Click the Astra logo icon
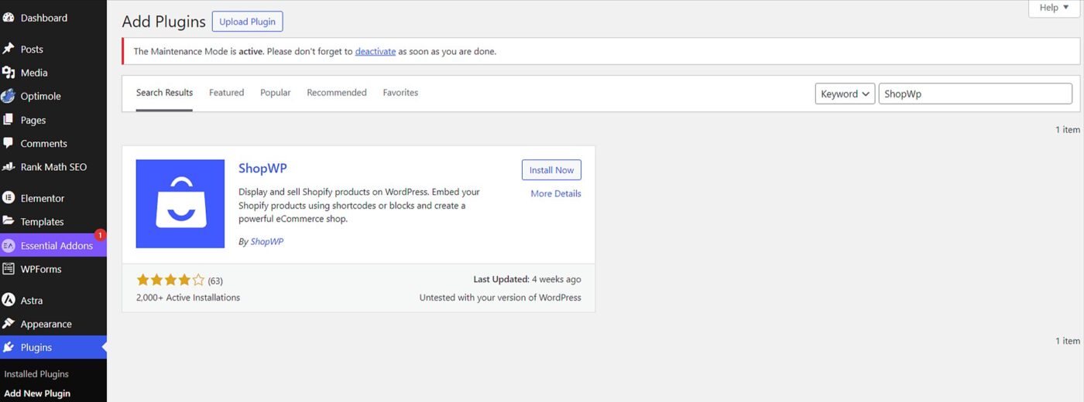This screenshot has width=1084, height=402. click(x=9, y=300)
